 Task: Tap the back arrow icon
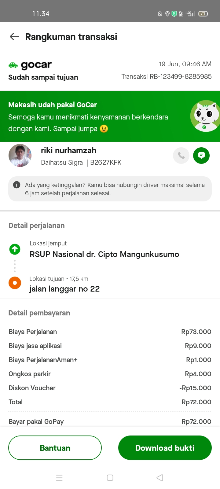pyautogui.click(x=14, y=37)
